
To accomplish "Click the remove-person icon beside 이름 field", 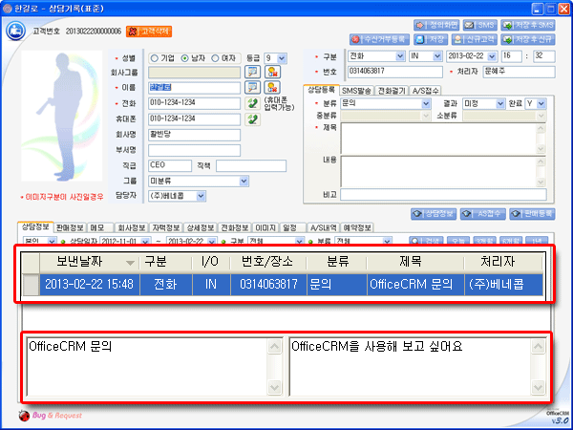I will (273, 87).
